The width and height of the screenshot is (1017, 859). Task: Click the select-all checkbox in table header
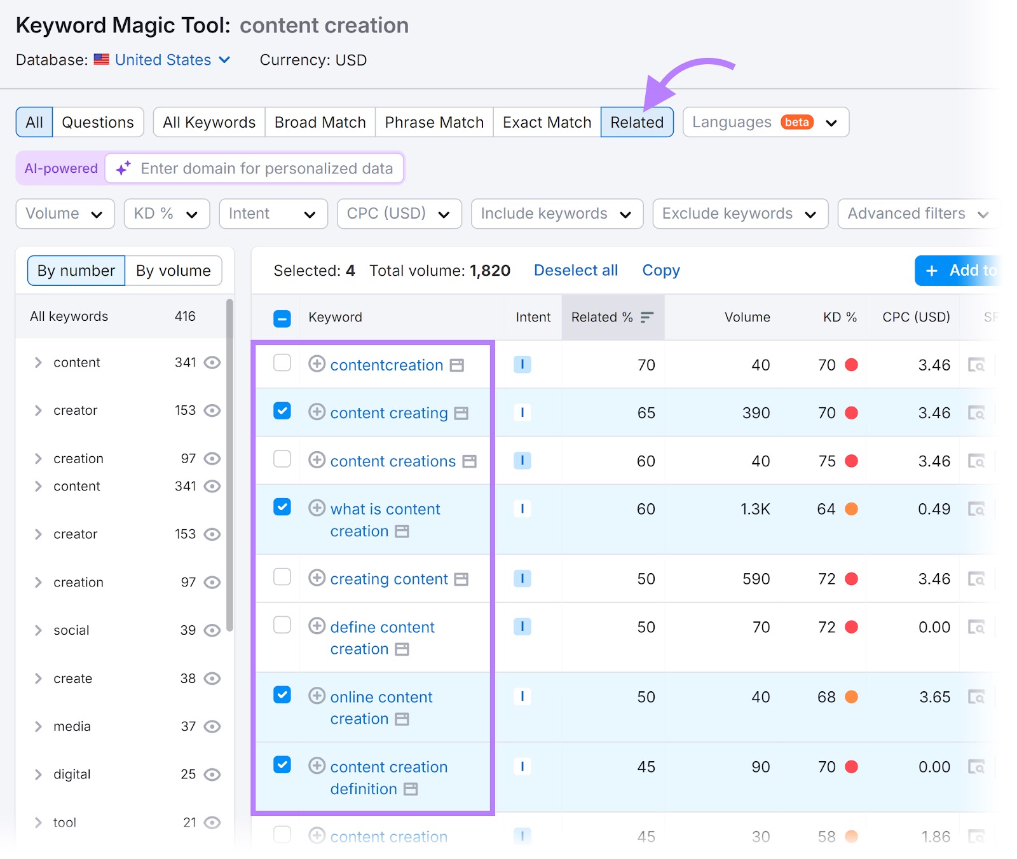pos(282,318)
